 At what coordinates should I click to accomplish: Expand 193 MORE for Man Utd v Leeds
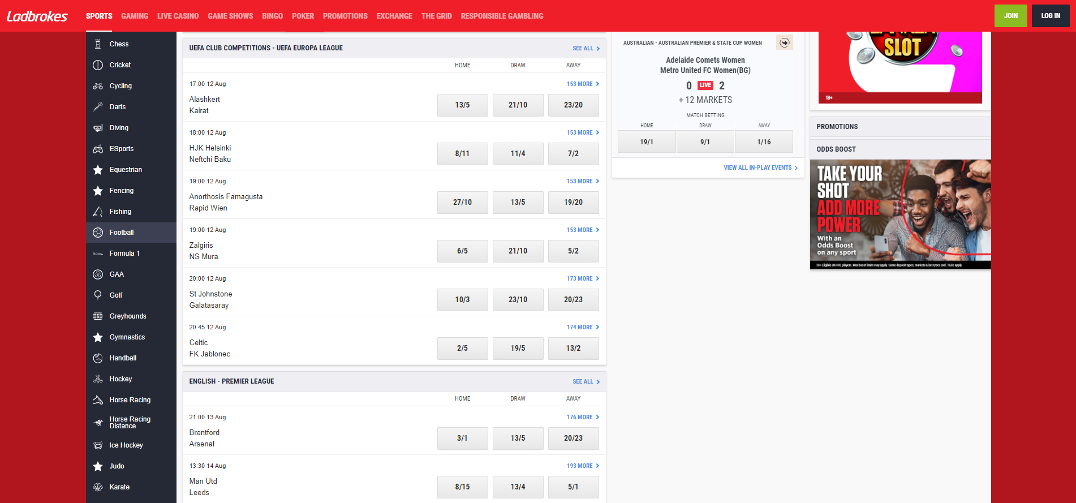coord(583,466)
